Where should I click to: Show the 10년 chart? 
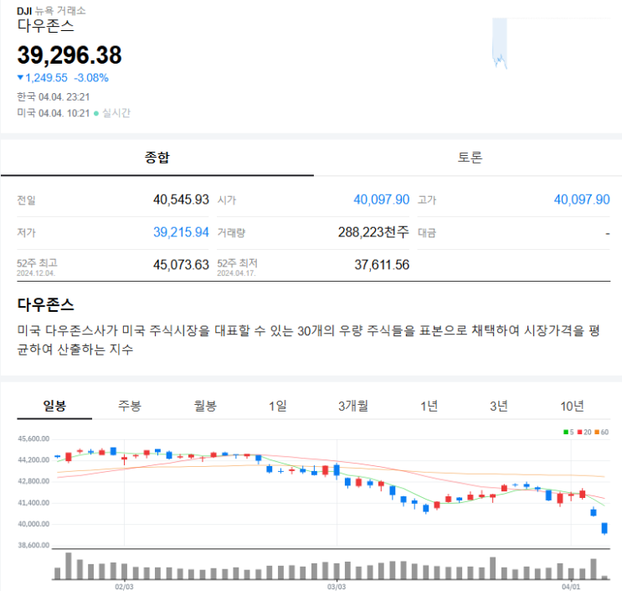[572, 406]
